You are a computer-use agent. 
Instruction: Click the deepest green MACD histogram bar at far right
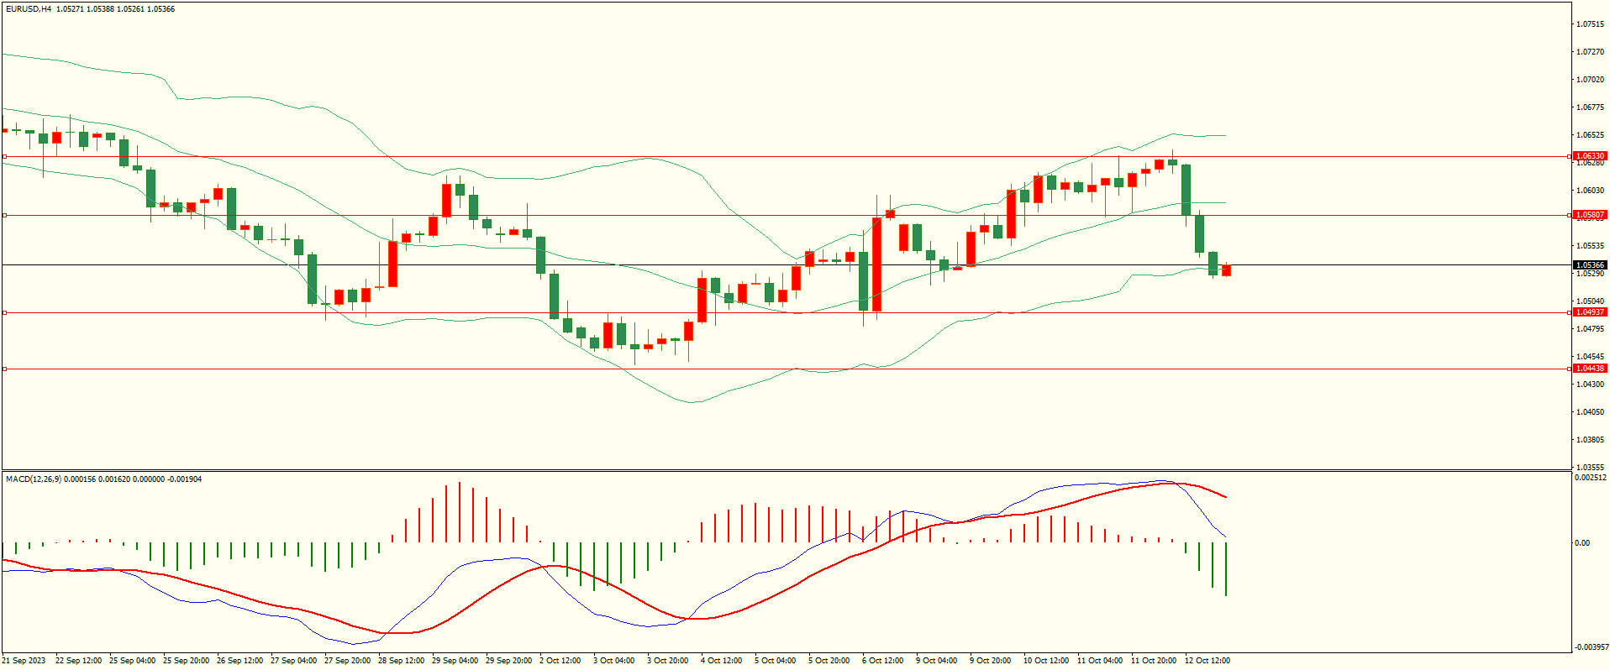[1226, 569]
